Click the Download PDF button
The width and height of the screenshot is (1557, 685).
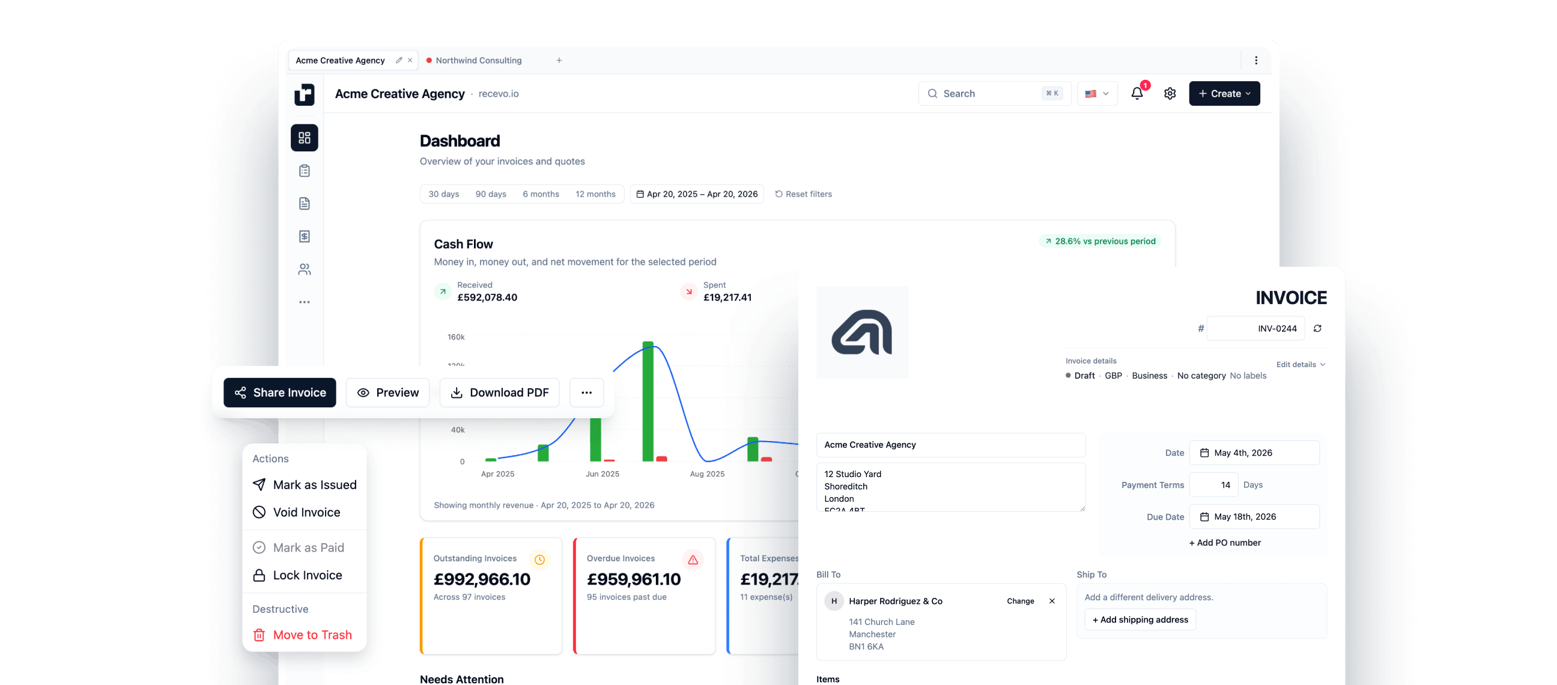pyautogui.click(x=499, y=392)
